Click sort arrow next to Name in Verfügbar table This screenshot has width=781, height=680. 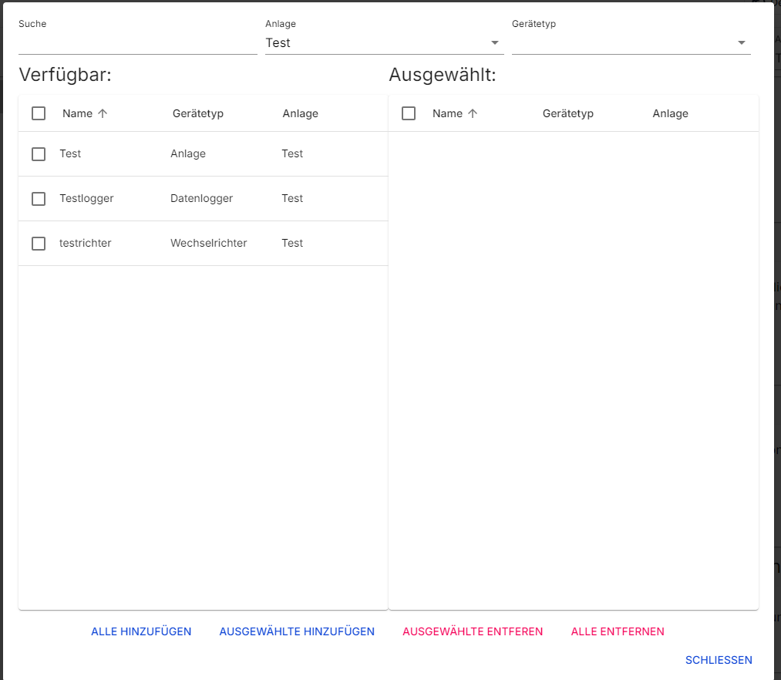[x=103, y=113]
